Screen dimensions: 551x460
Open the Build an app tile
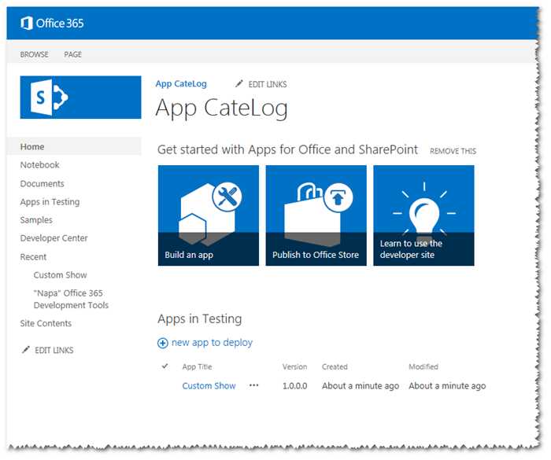[x=209, y=215]
